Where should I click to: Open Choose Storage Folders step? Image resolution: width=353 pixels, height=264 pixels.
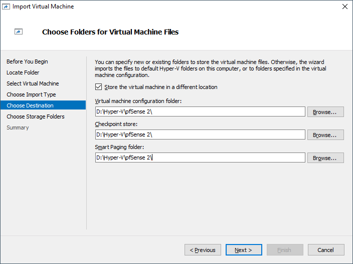tap(36, 116)
